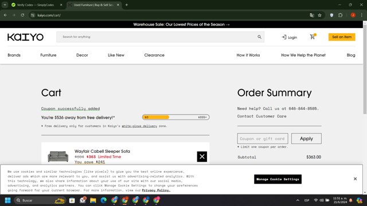Click the volume icon in system tray

coord(322,200)
